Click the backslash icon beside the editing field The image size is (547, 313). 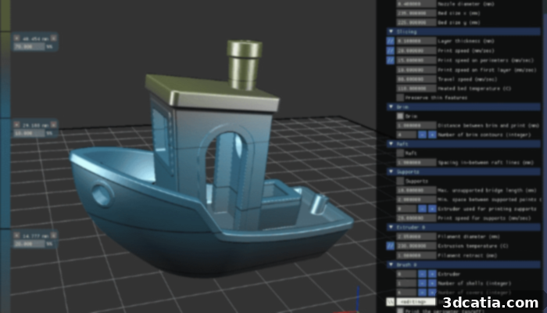point(391,301)
